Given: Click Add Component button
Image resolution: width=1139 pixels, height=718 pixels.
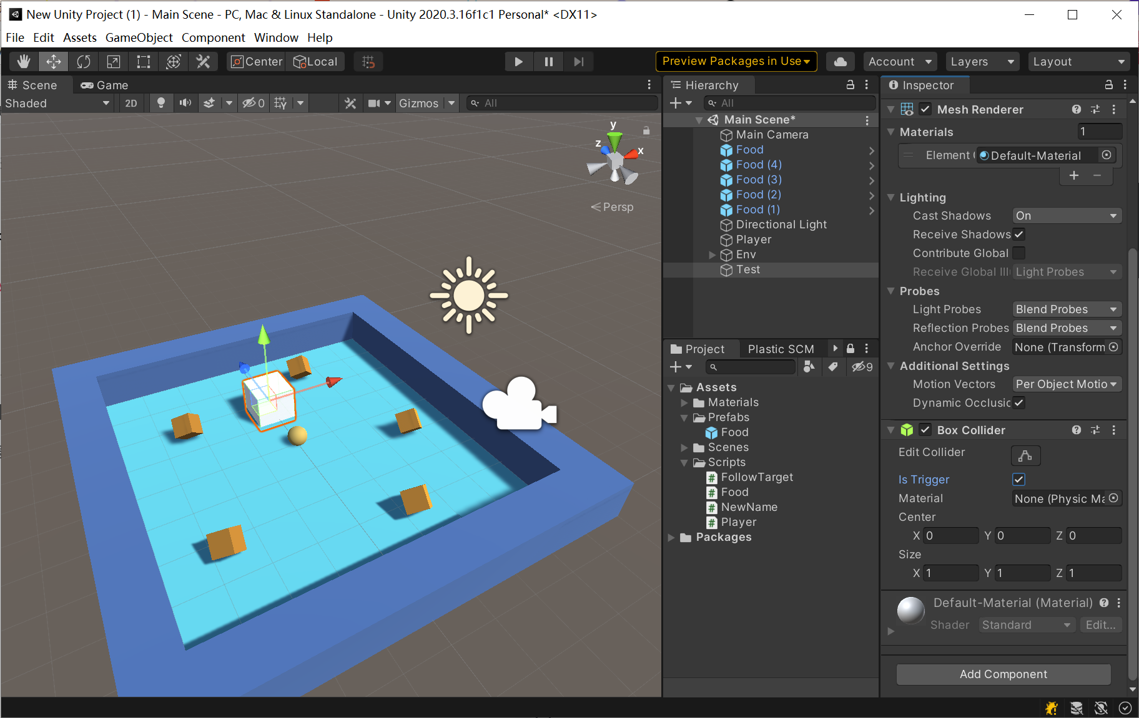Looking at the screenshot, I should point(1003,674).
